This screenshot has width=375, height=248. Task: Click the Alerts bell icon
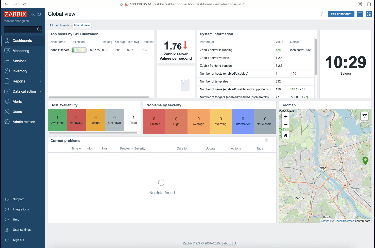pos(7,102)
